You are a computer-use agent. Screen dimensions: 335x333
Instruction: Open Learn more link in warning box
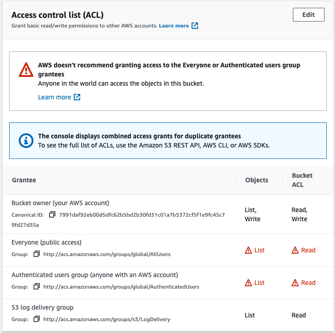55,97
